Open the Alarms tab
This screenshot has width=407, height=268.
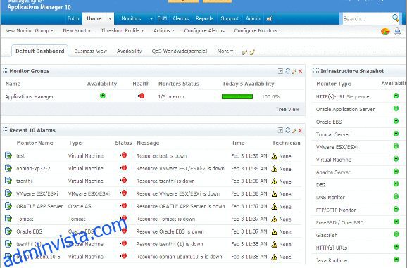(x=180, y=19)
